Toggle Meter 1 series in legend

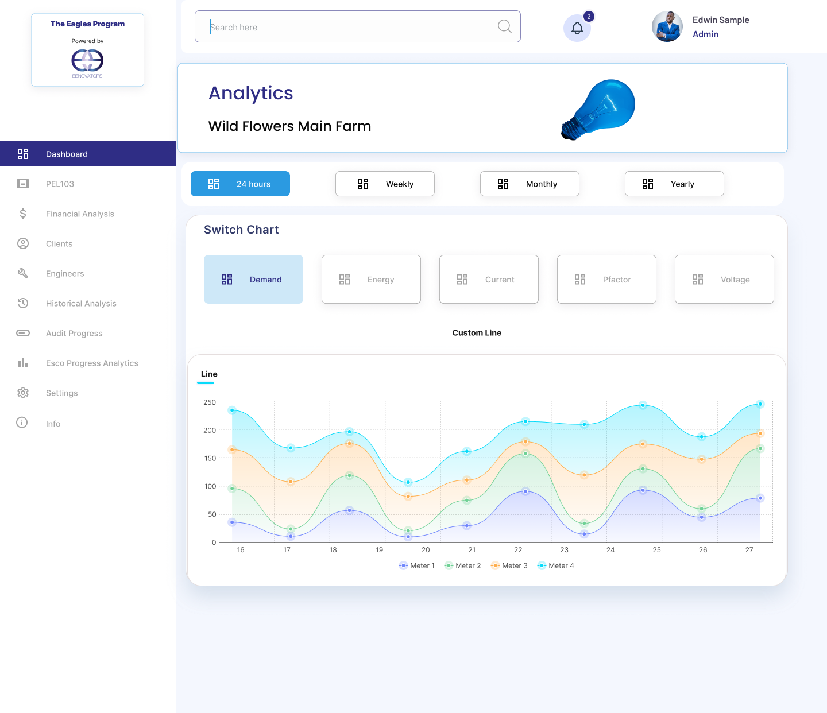(417, 565)
